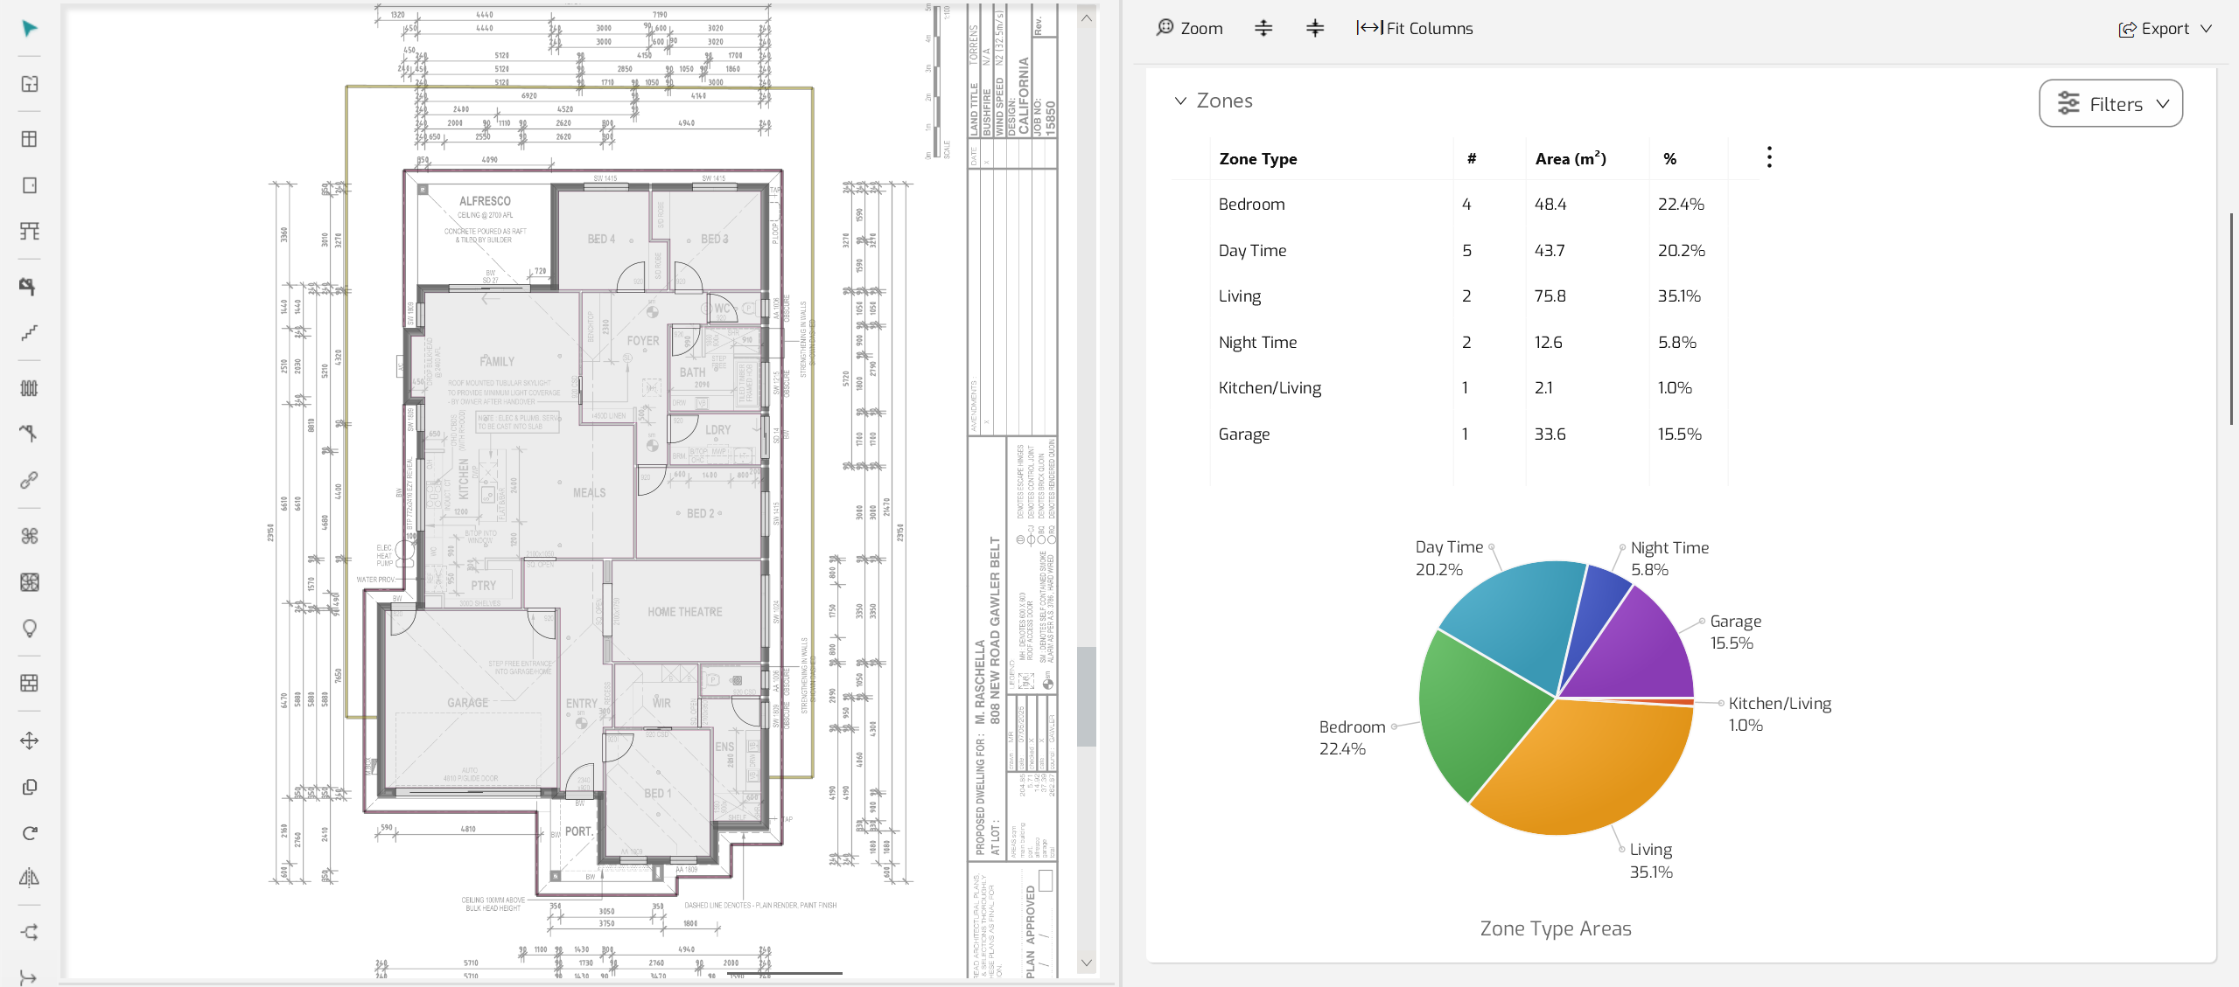Select the pergola structure tool
The width and height of the screenshot is (2239, 987).
[29, 231]
